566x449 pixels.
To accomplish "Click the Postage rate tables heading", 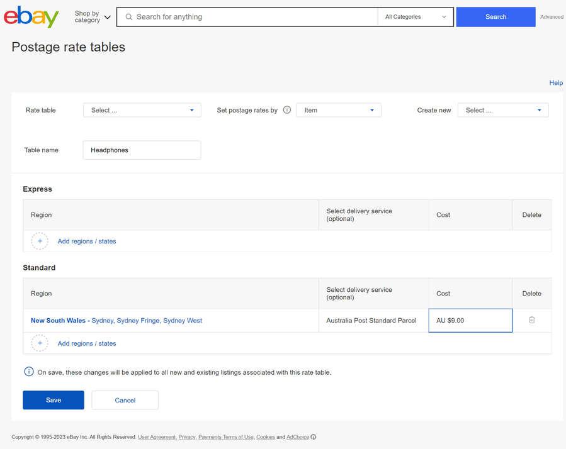I will pos(68,47).
